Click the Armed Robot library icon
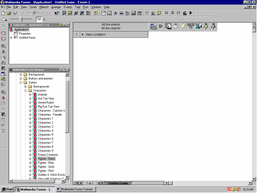This screenshot has width=257, height=193. pyautogui.click(x=35, y=103)
